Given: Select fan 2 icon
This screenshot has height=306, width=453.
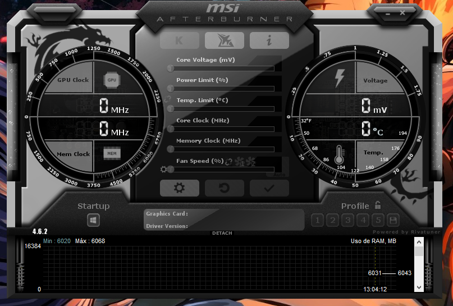Looking at the screenshot, I should pos(250,162).
